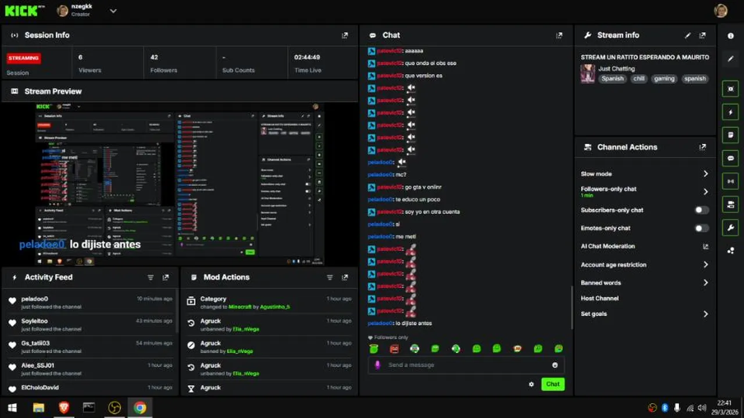
Task: Toggle Emotes-only chat switch
Action: click(x=702, y=228)
